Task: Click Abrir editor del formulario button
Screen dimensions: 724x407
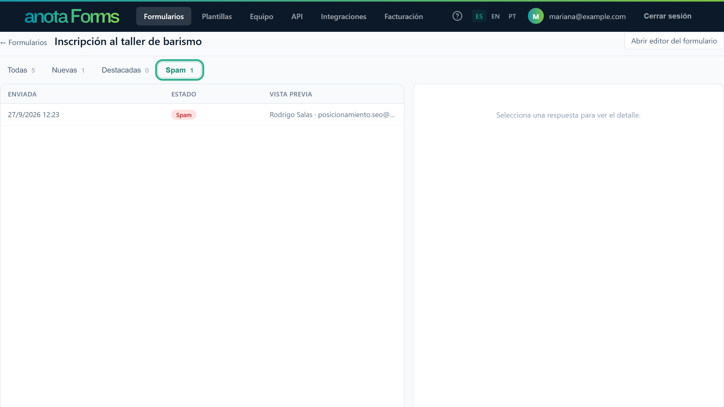Action: click(x=674, y=41)
